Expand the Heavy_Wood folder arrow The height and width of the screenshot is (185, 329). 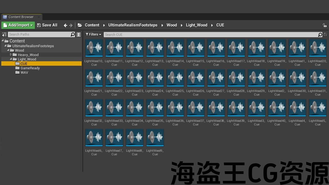click(x=11, y=55)
